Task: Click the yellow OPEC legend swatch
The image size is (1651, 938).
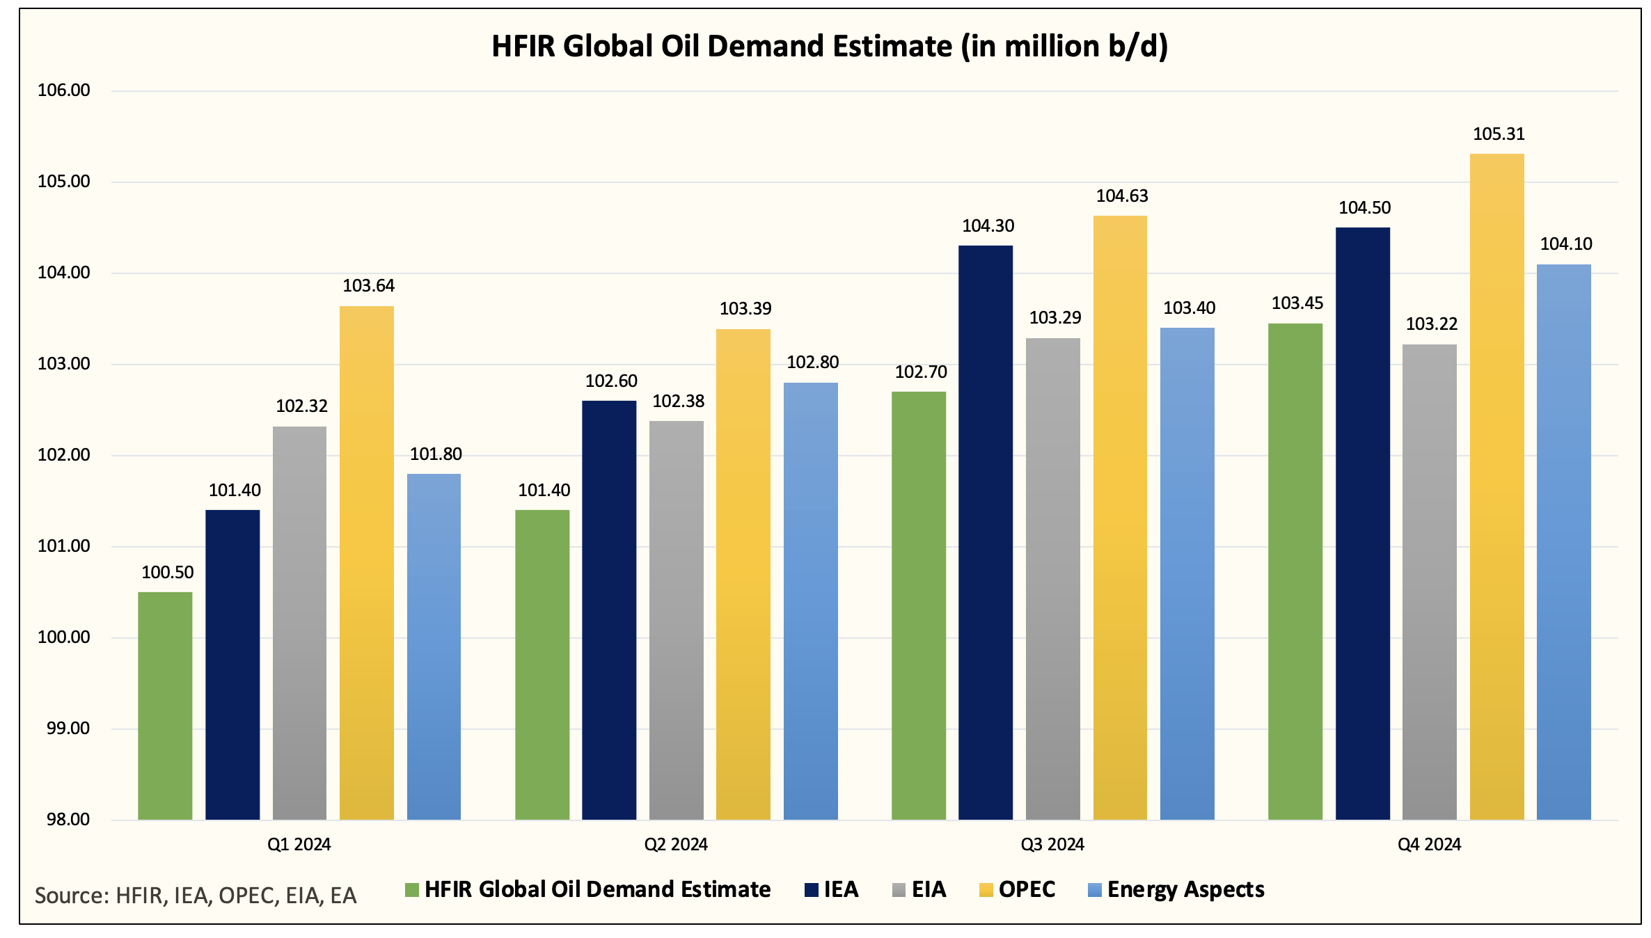Action: point(986,890)
